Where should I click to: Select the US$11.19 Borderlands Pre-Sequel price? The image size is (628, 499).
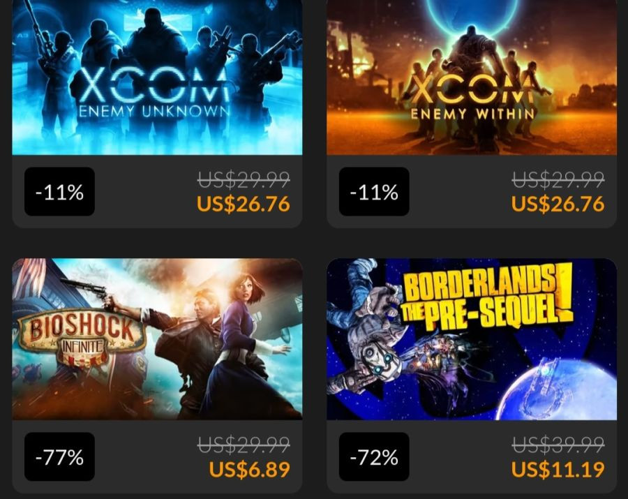pos(558,470)
